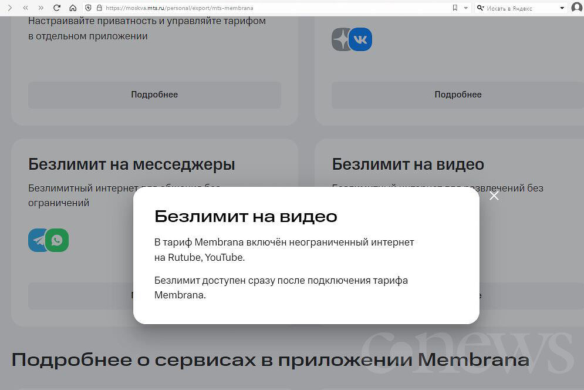Screen dimensions: 584x390
Task: Focus the Искать в Яндекс search field
Action: [x=521, y=8]
